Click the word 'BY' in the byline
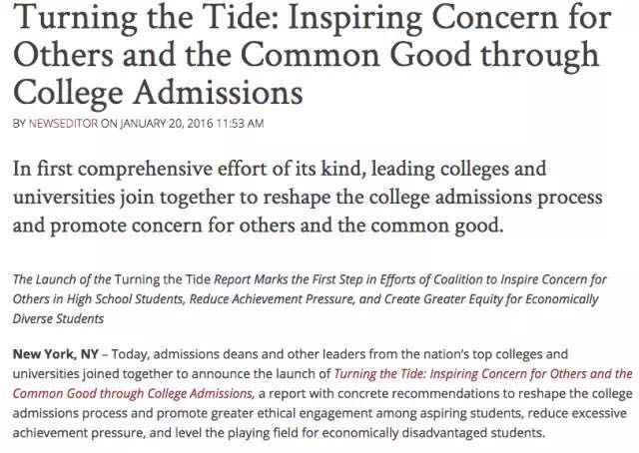 pyautogui.click(x=19, y=124)
